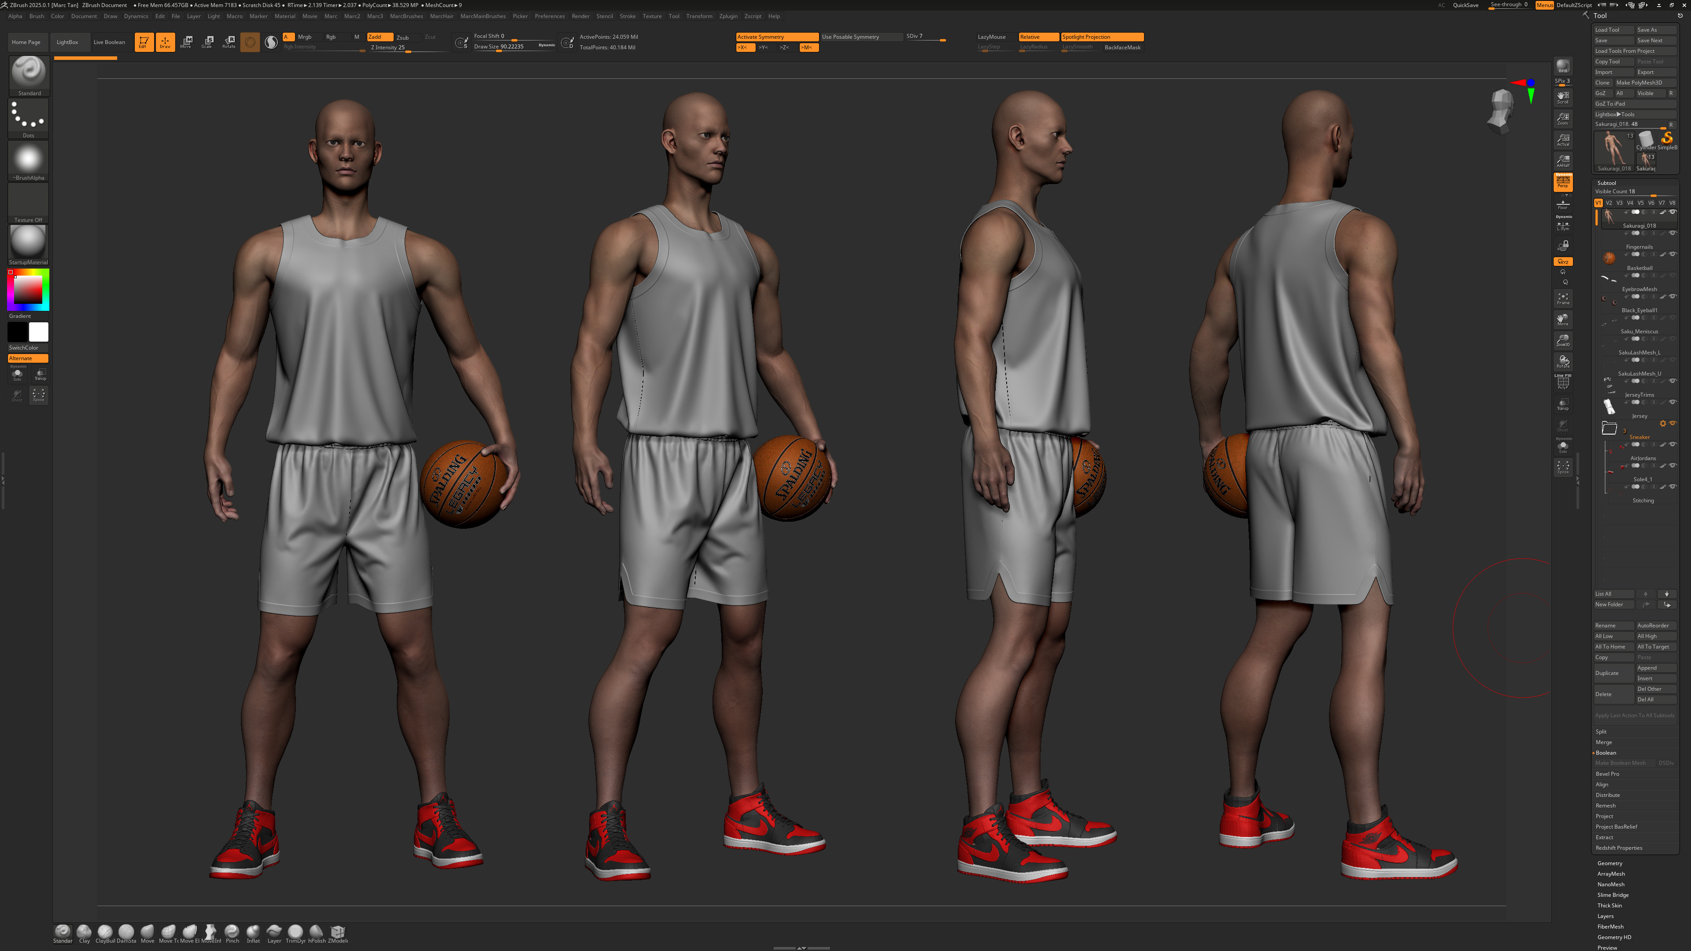
Task: Click the BPR render button
Action: click(x=1563, y=66)
